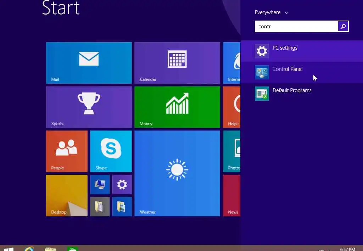Open the Calendar tile
Image resolution: width=363 pixels, height=251 pixels.
pos(177,63)
